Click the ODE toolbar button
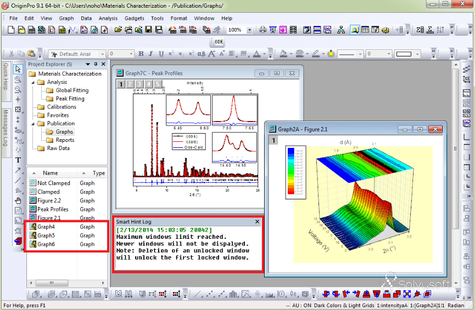This screenshot has height=310, width=475. point(219,42)
